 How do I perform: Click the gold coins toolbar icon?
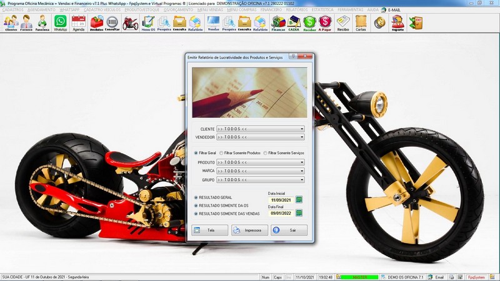click(379, 23)
